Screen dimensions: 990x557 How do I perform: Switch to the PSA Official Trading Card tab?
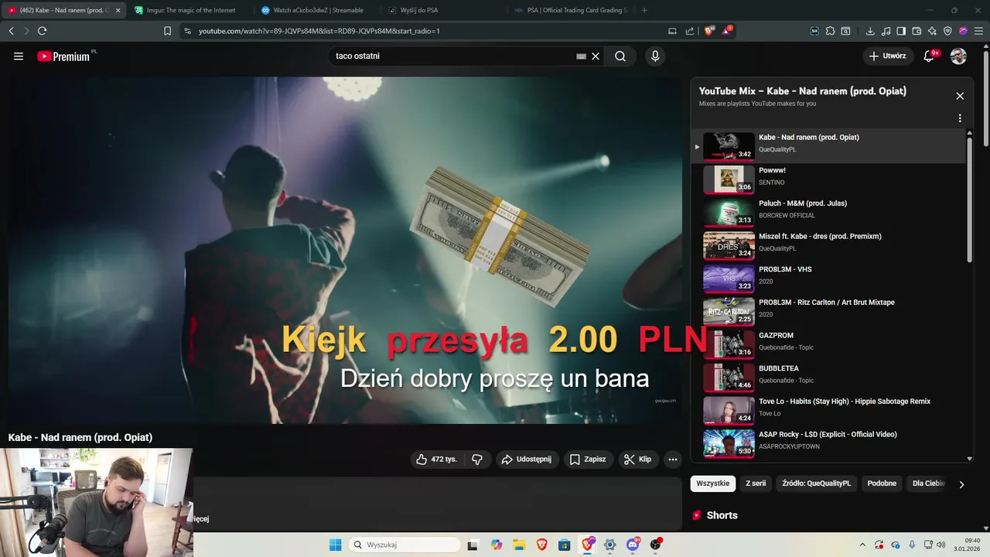coord(572,10)
